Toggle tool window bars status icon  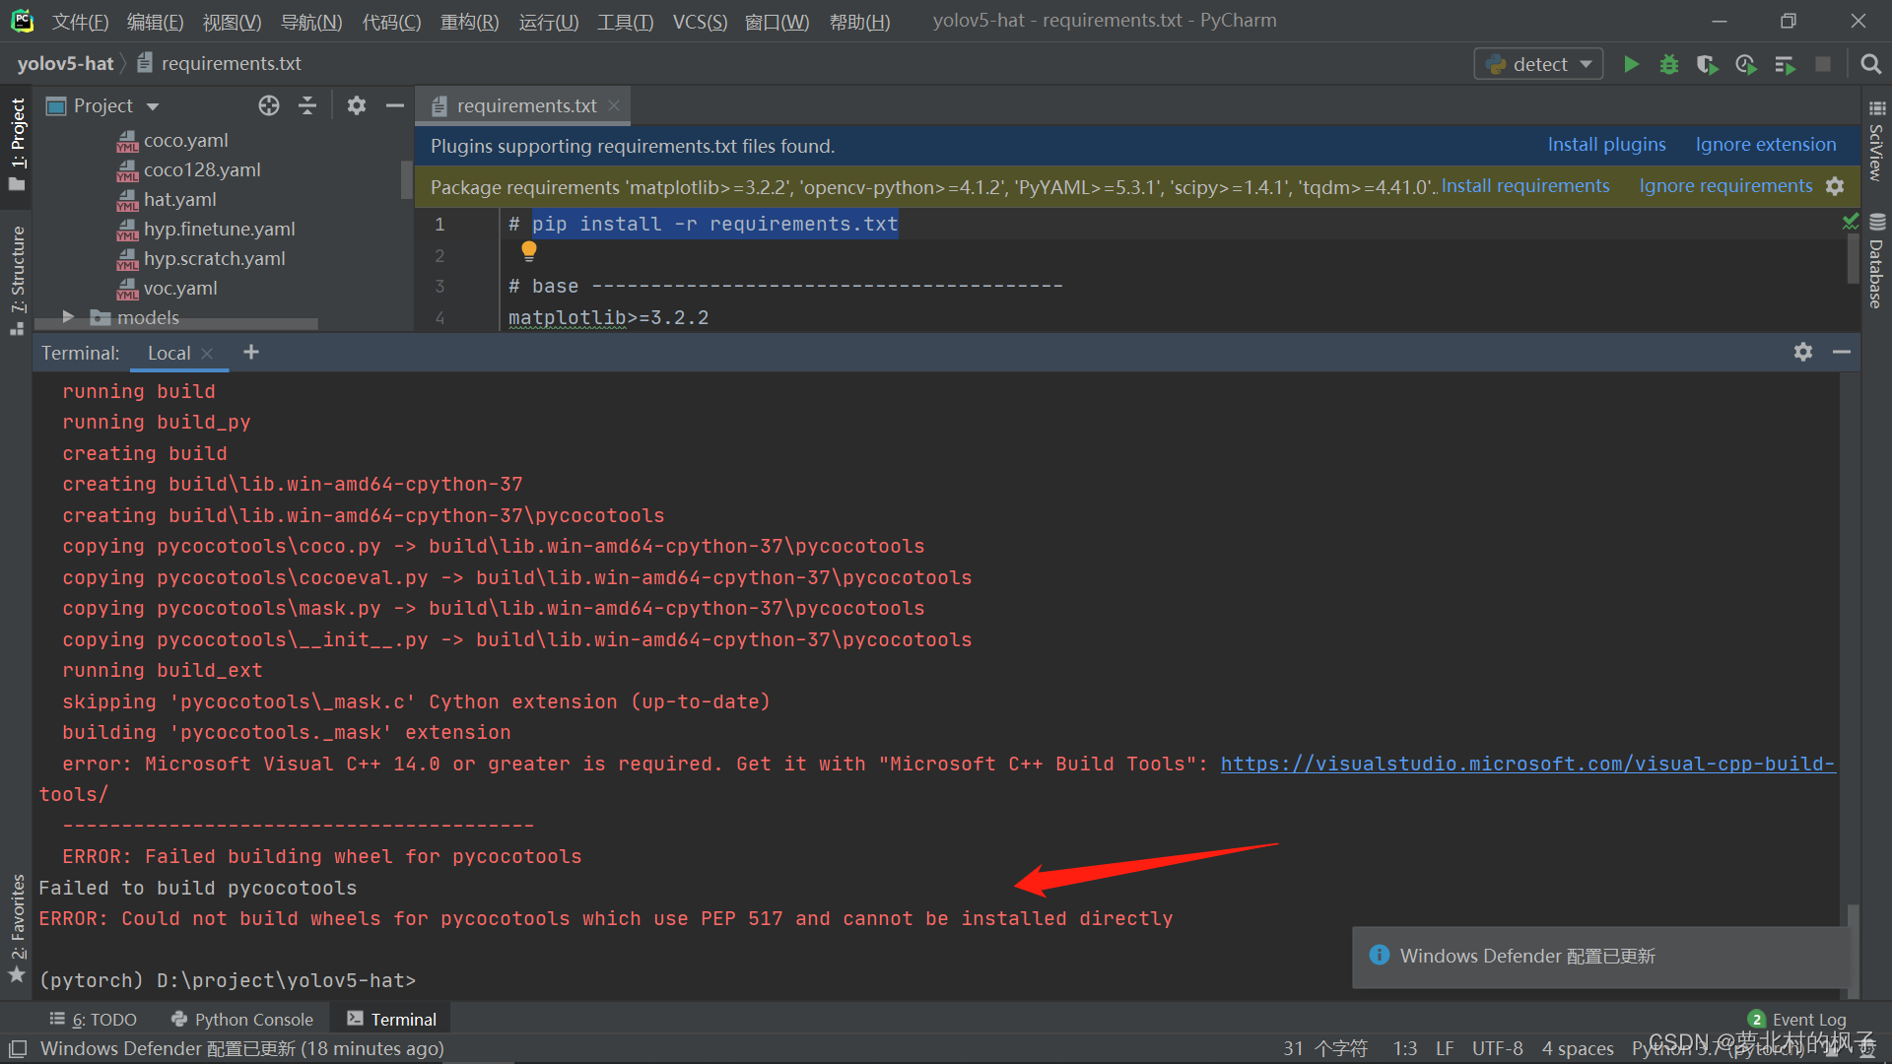pyautogui.click(x=18, y=1049)
